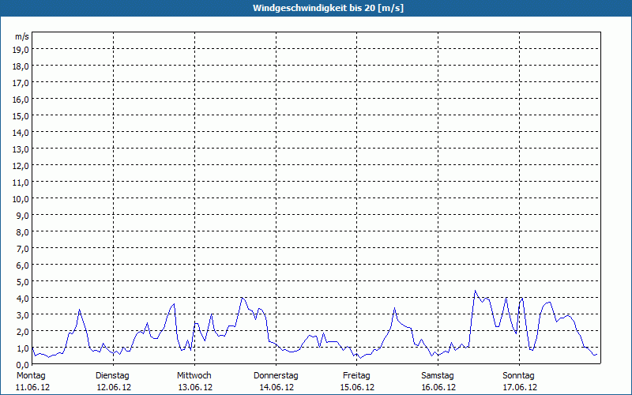Screen dimensions: 632x395
Task: Click the date '16.06.12'
Action: click(x=438, y=387)
